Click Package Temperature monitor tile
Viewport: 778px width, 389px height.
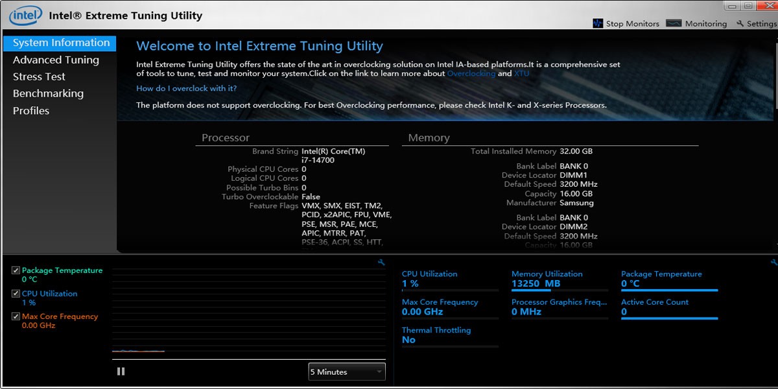point(669,280)
